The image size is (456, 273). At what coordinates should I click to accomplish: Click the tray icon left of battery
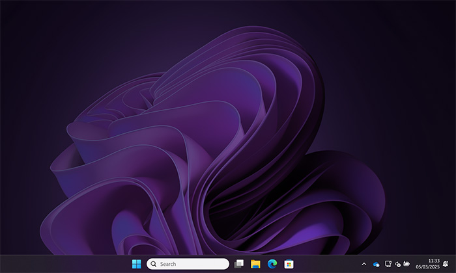pyautogui.click(x=397, y=265)
